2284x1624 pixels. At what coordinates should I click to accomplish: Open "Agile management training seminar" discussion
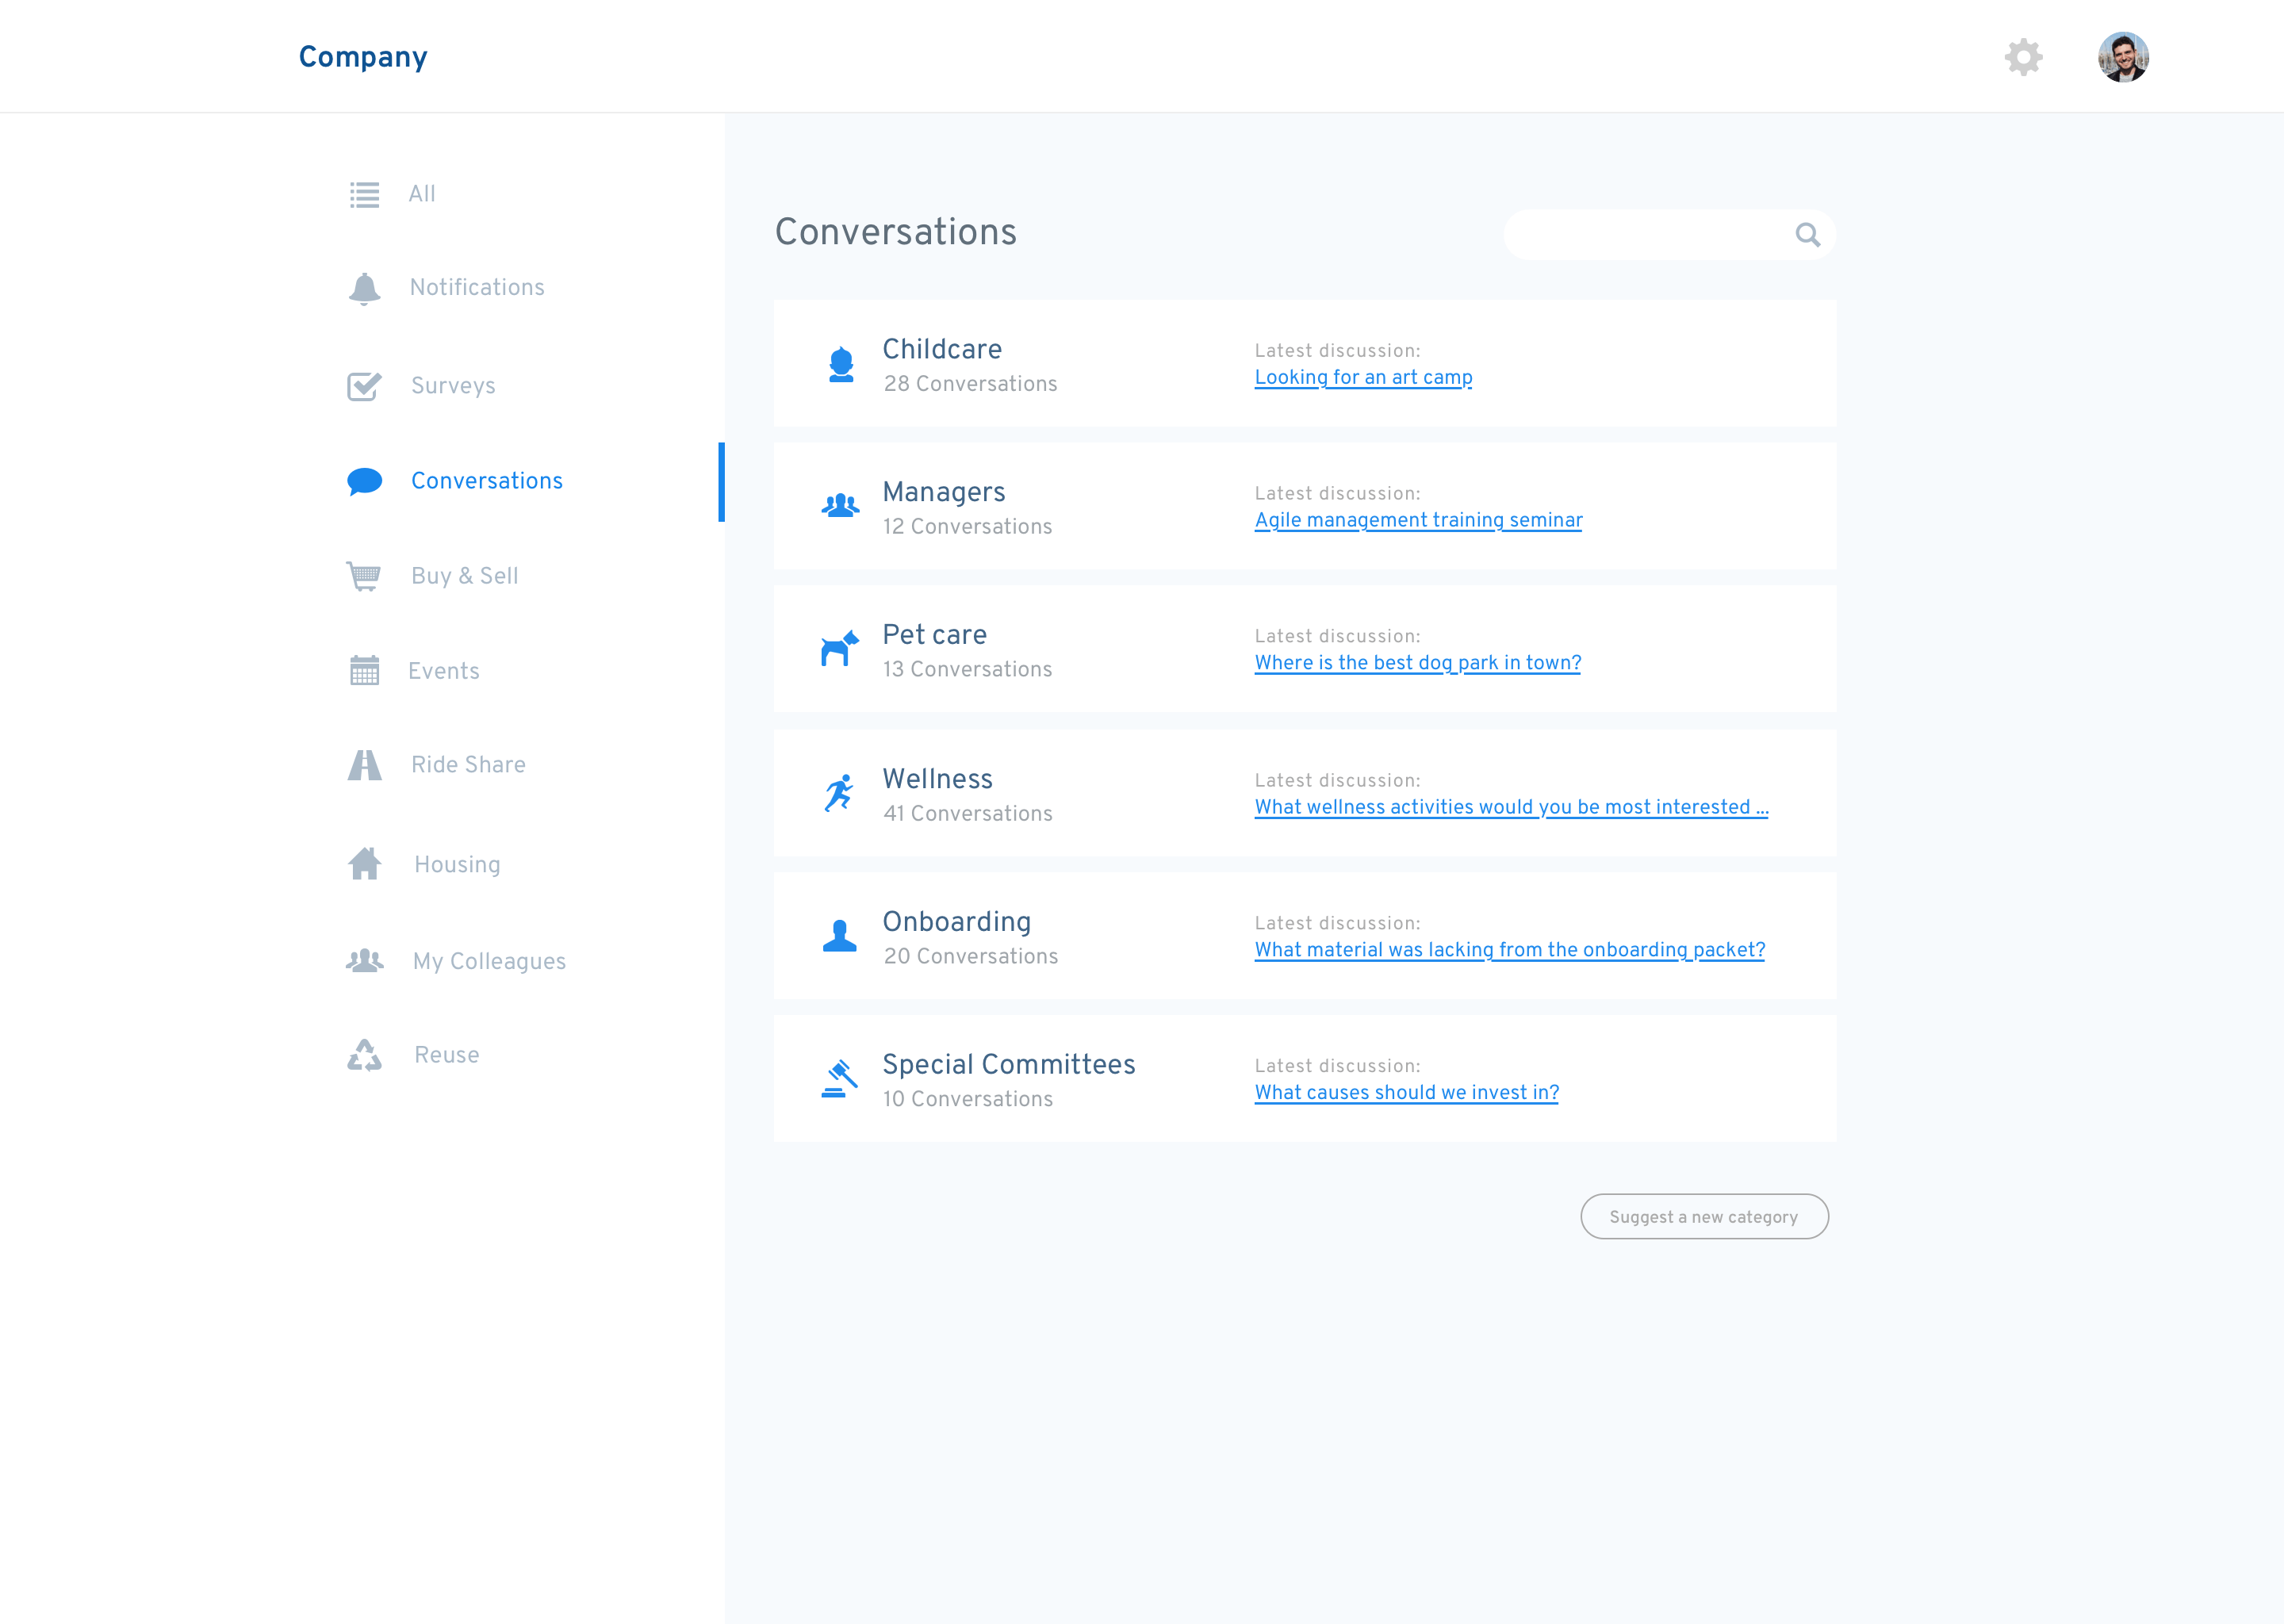coord(1418,521)
